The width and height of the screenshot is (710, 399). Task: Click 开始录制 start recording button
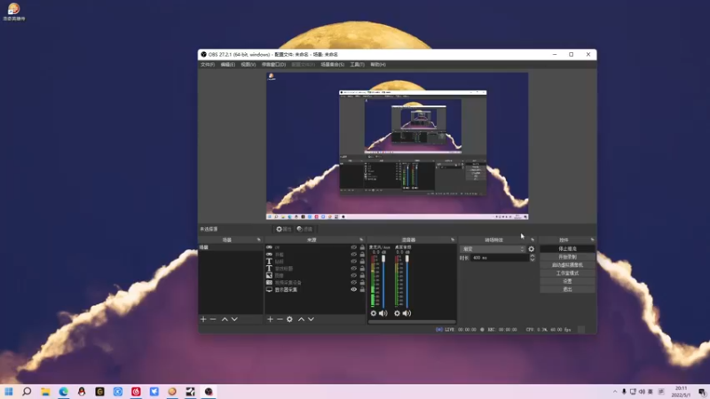[567, 257]
